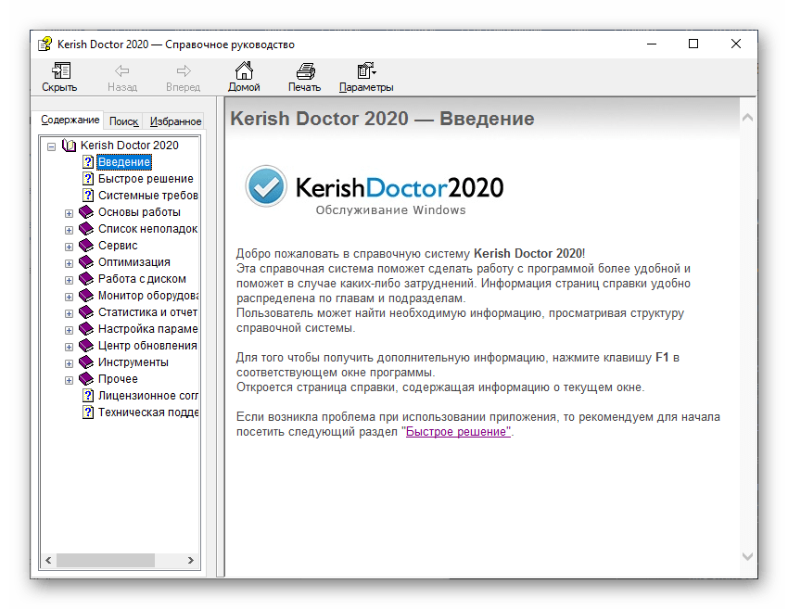Screen dimensions: 788x609
Task: Select the Инструменты tree label
Action: click(133, 362)
